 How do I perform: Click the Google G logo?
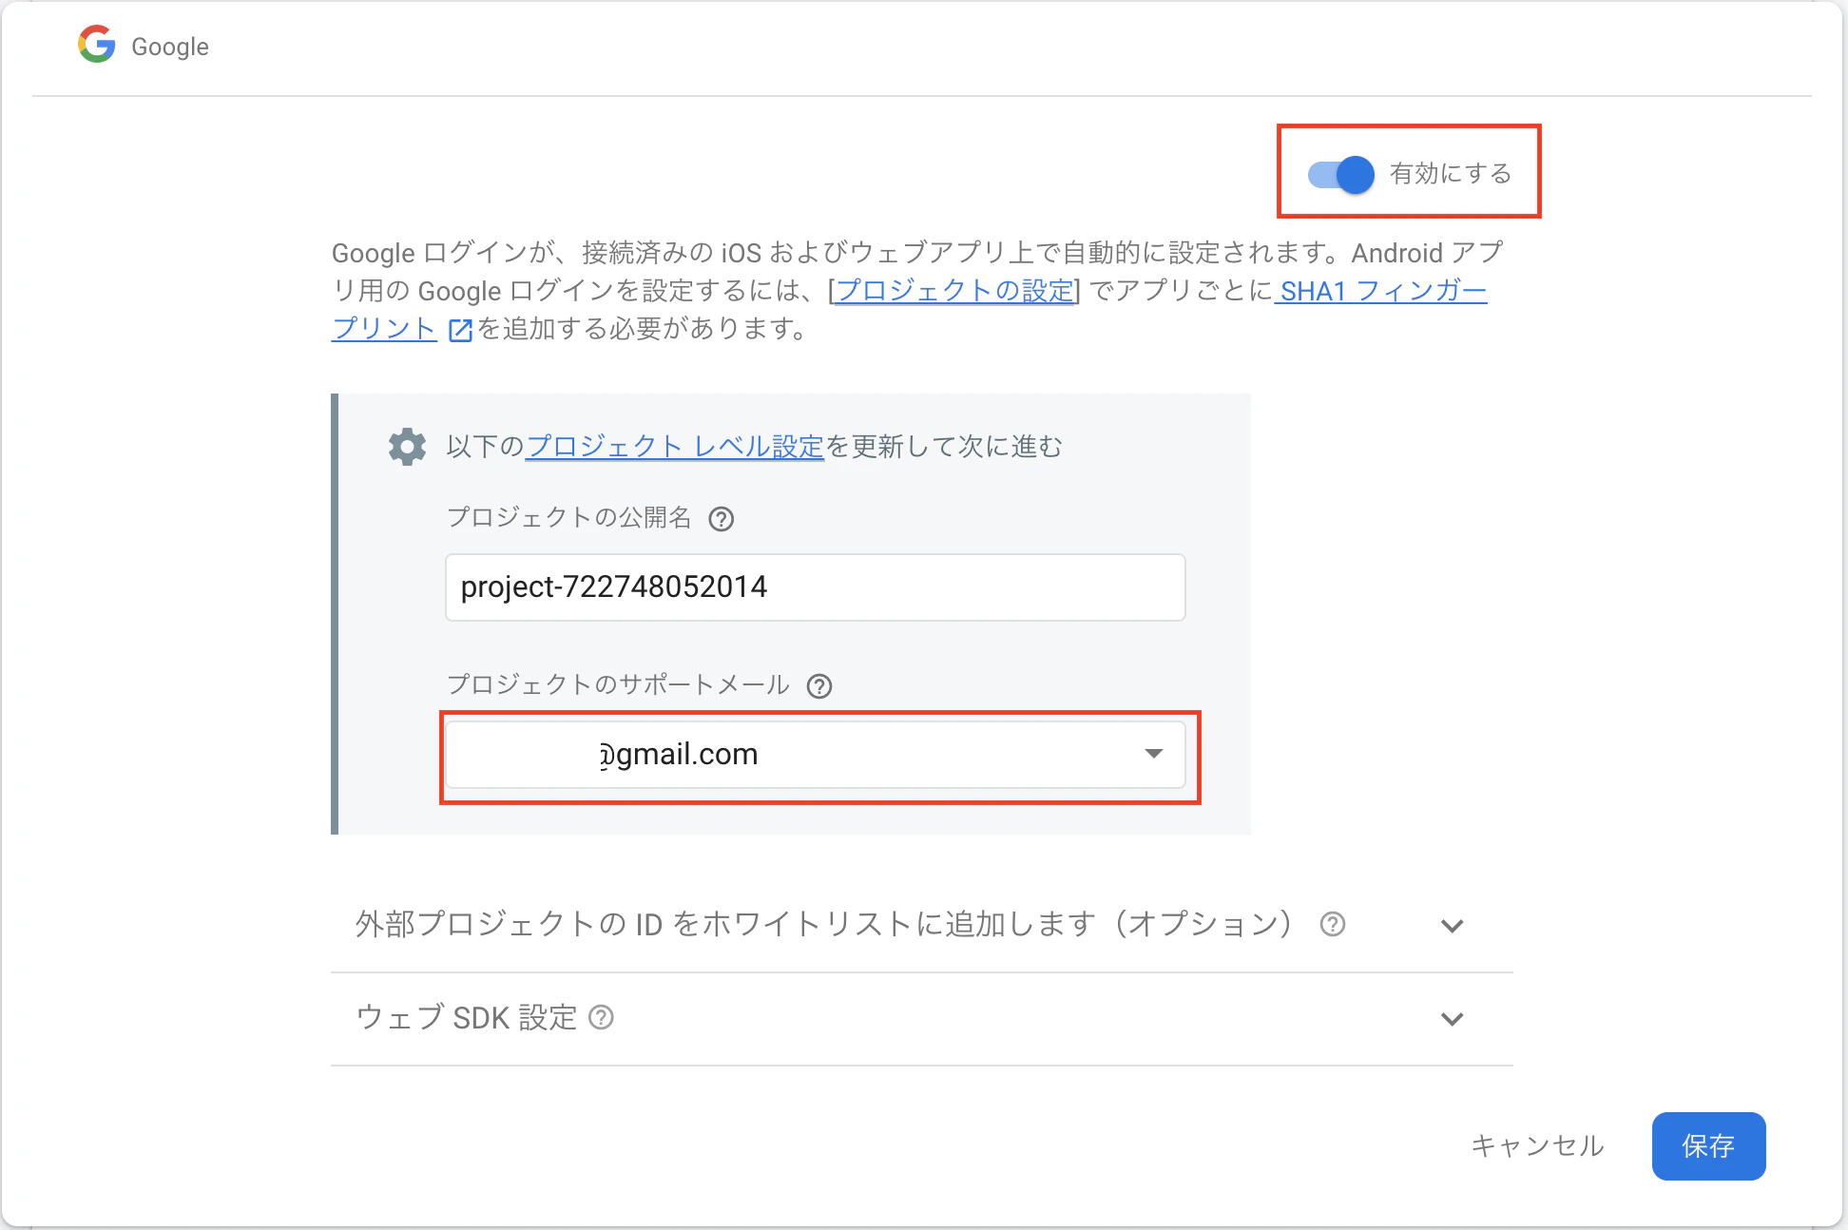click(97, 45)
